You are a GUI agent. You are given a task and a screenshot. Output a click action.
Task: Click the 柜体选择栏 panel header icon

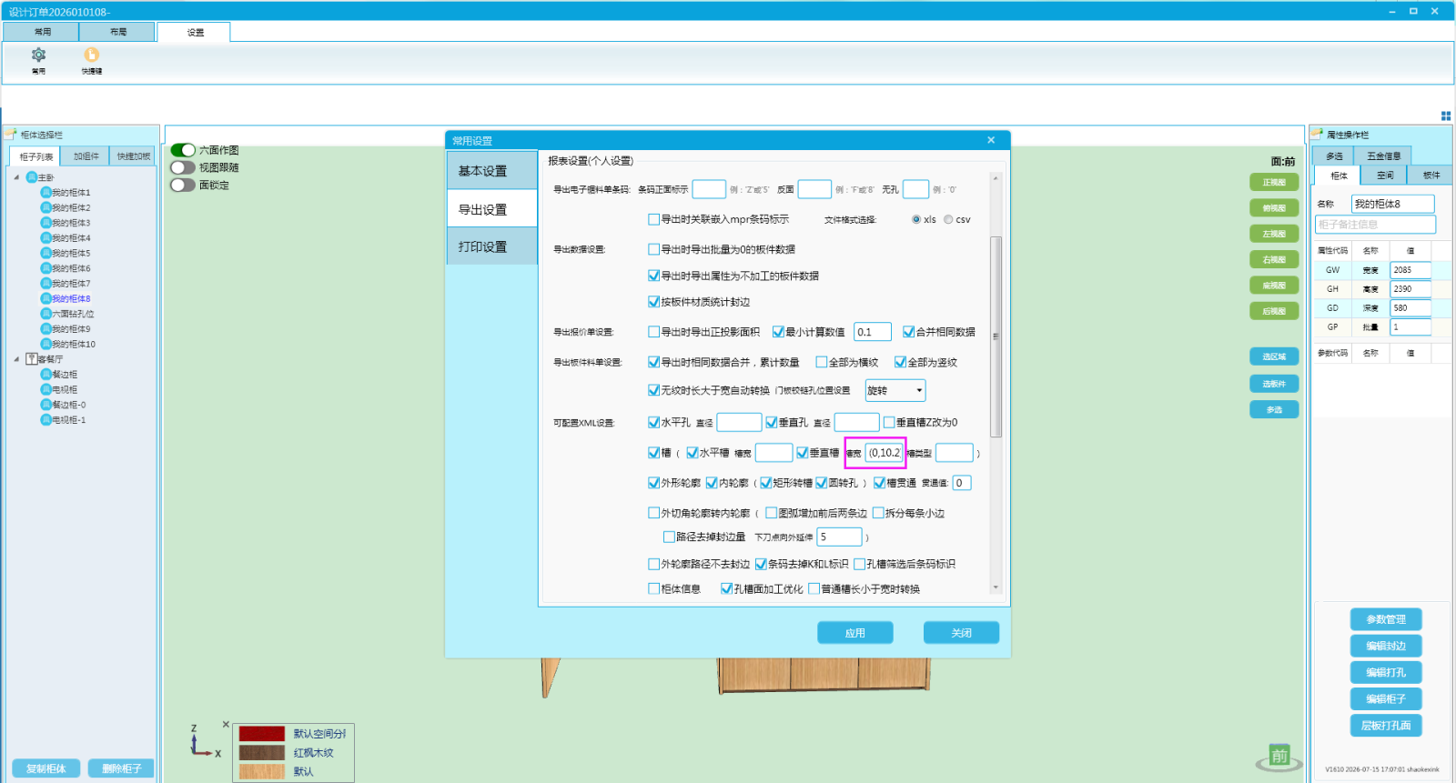(11, 135)
